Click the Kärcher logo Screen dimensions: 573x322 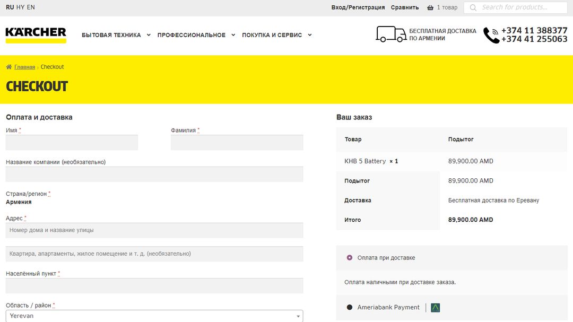pyautogui.click(x=36, y=35)
